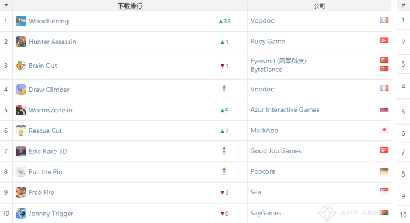The width and height of the screenshot is (410, 223).
Task: Click the Woodturning app icon
Action: [x=21, y=21]
